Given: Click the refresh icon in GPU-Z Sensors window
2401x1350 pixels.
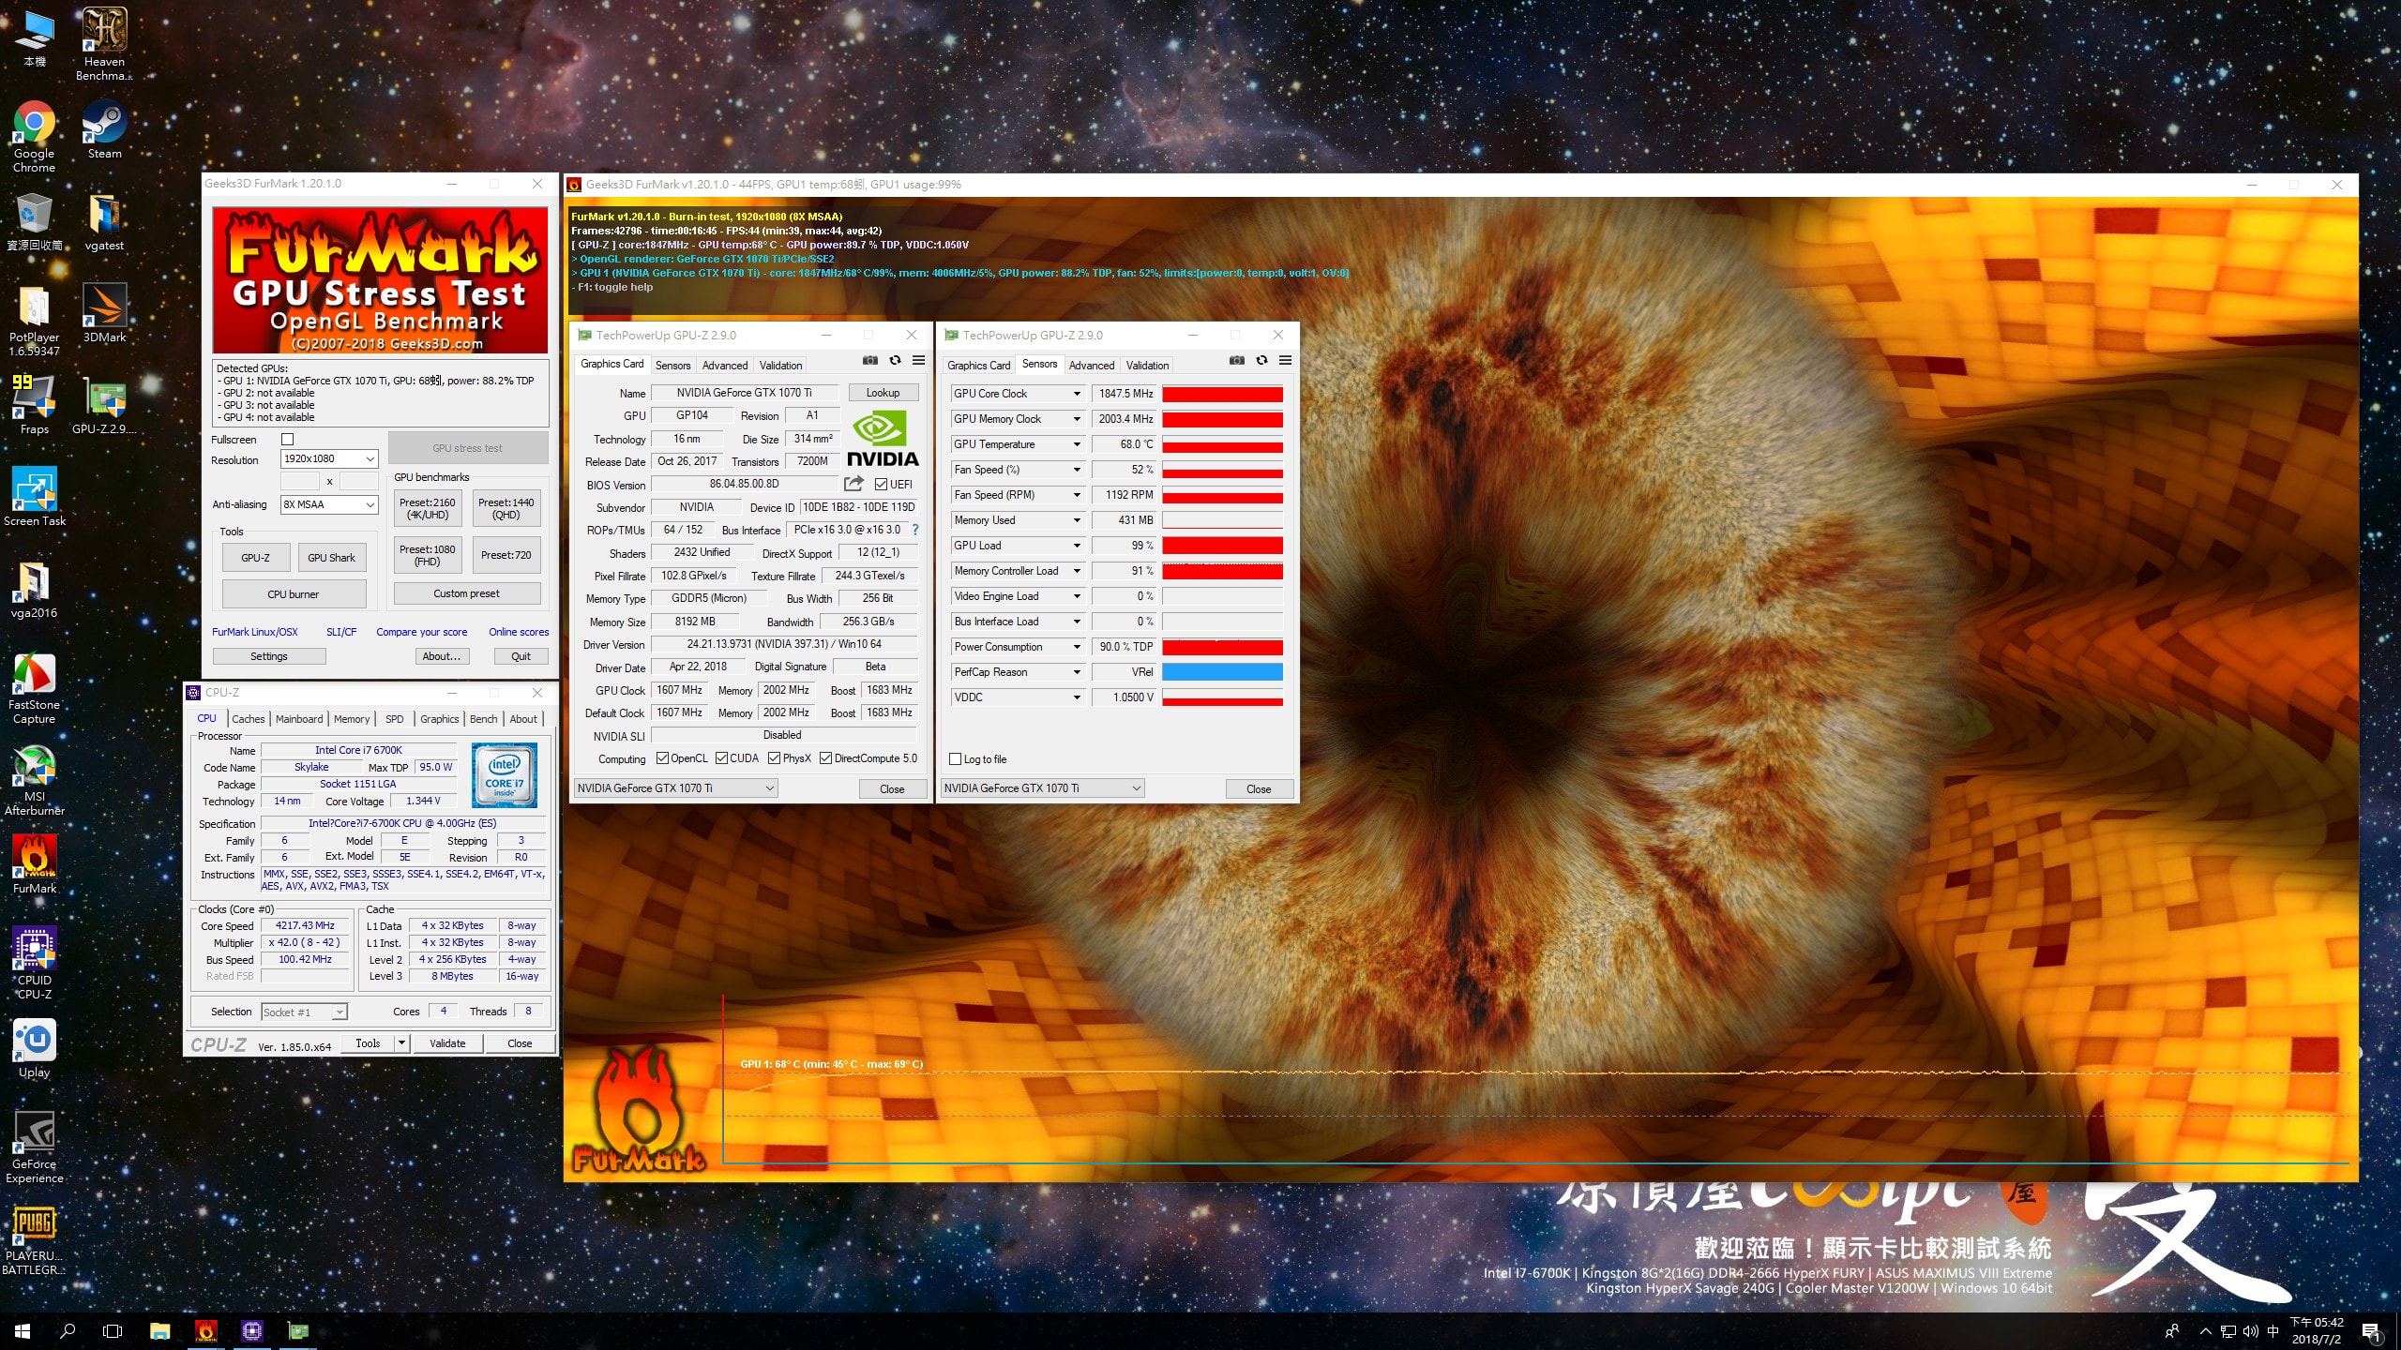Looking at the screenshot, I should pos(1261,361).
